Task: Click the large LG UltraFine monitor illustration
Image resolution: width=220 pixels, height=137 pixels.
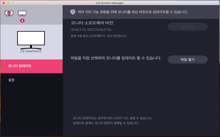Action: click(31, 40)
